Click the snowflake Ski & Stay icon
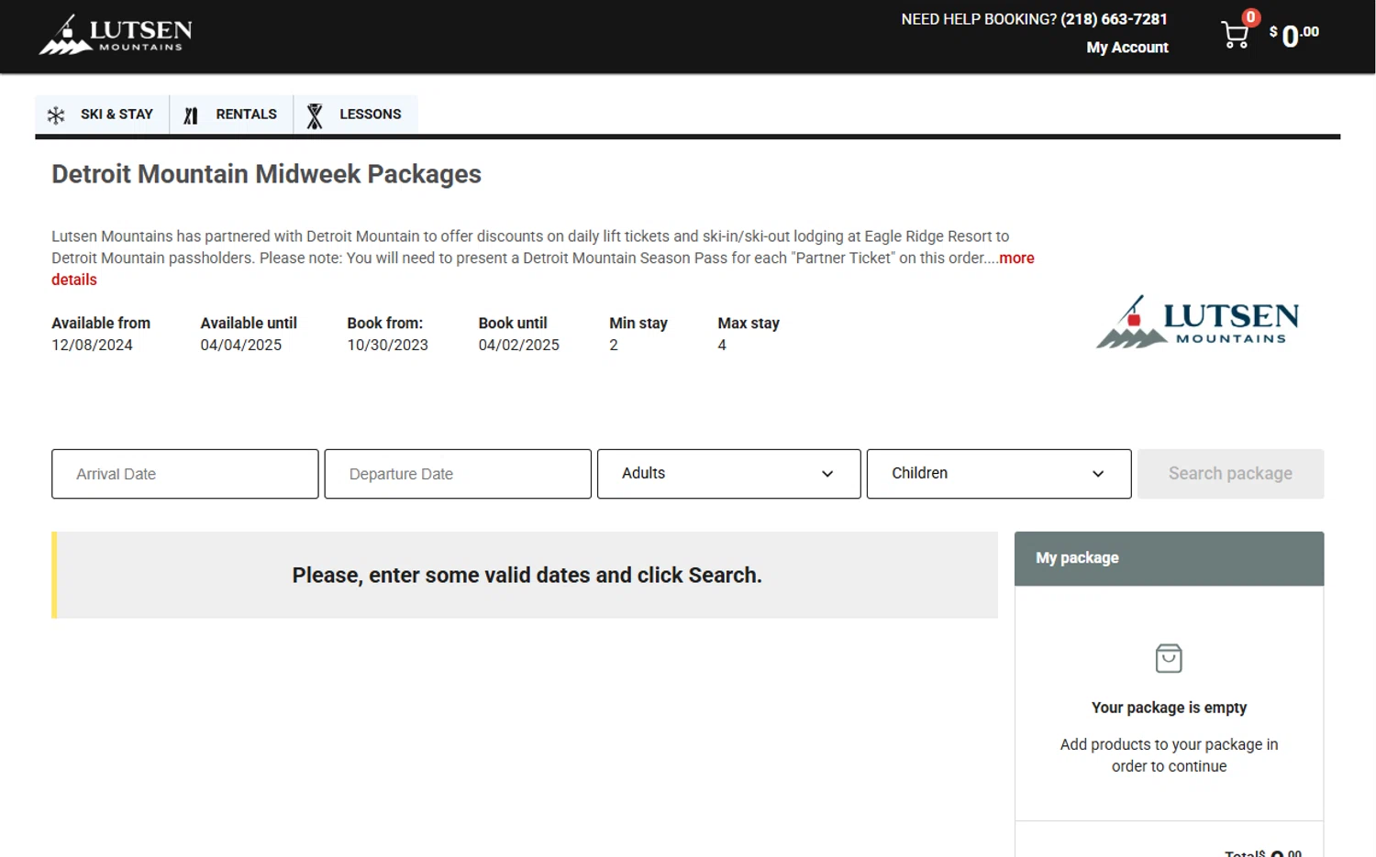The image size is (1376, 857). tap(56, 115)
